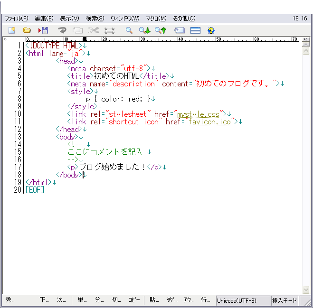
Task: Click Find Previous icon with up arrow
Action: 161,30
